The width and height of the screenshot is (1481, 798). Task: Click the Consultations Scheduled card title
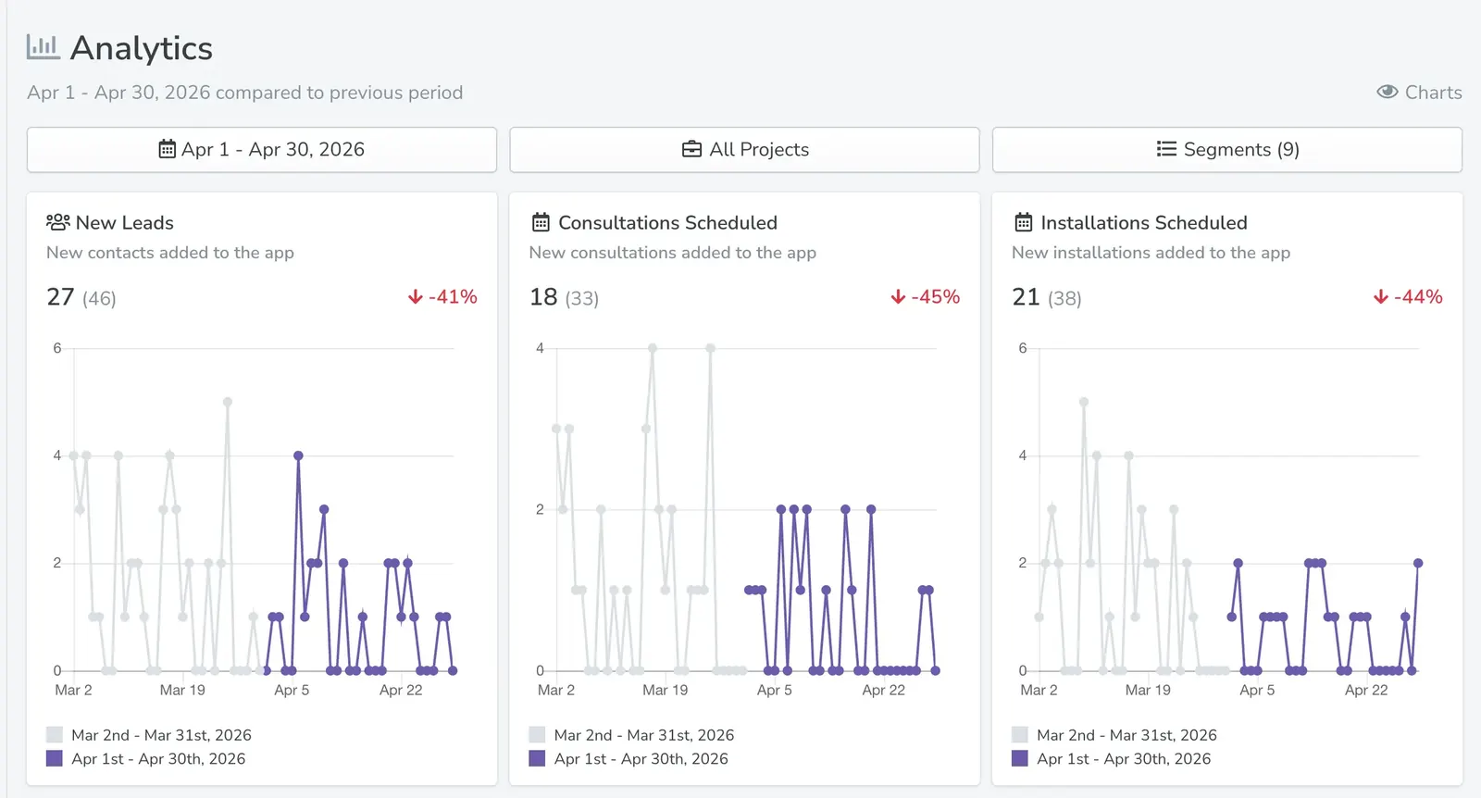(x=667, y=222)
